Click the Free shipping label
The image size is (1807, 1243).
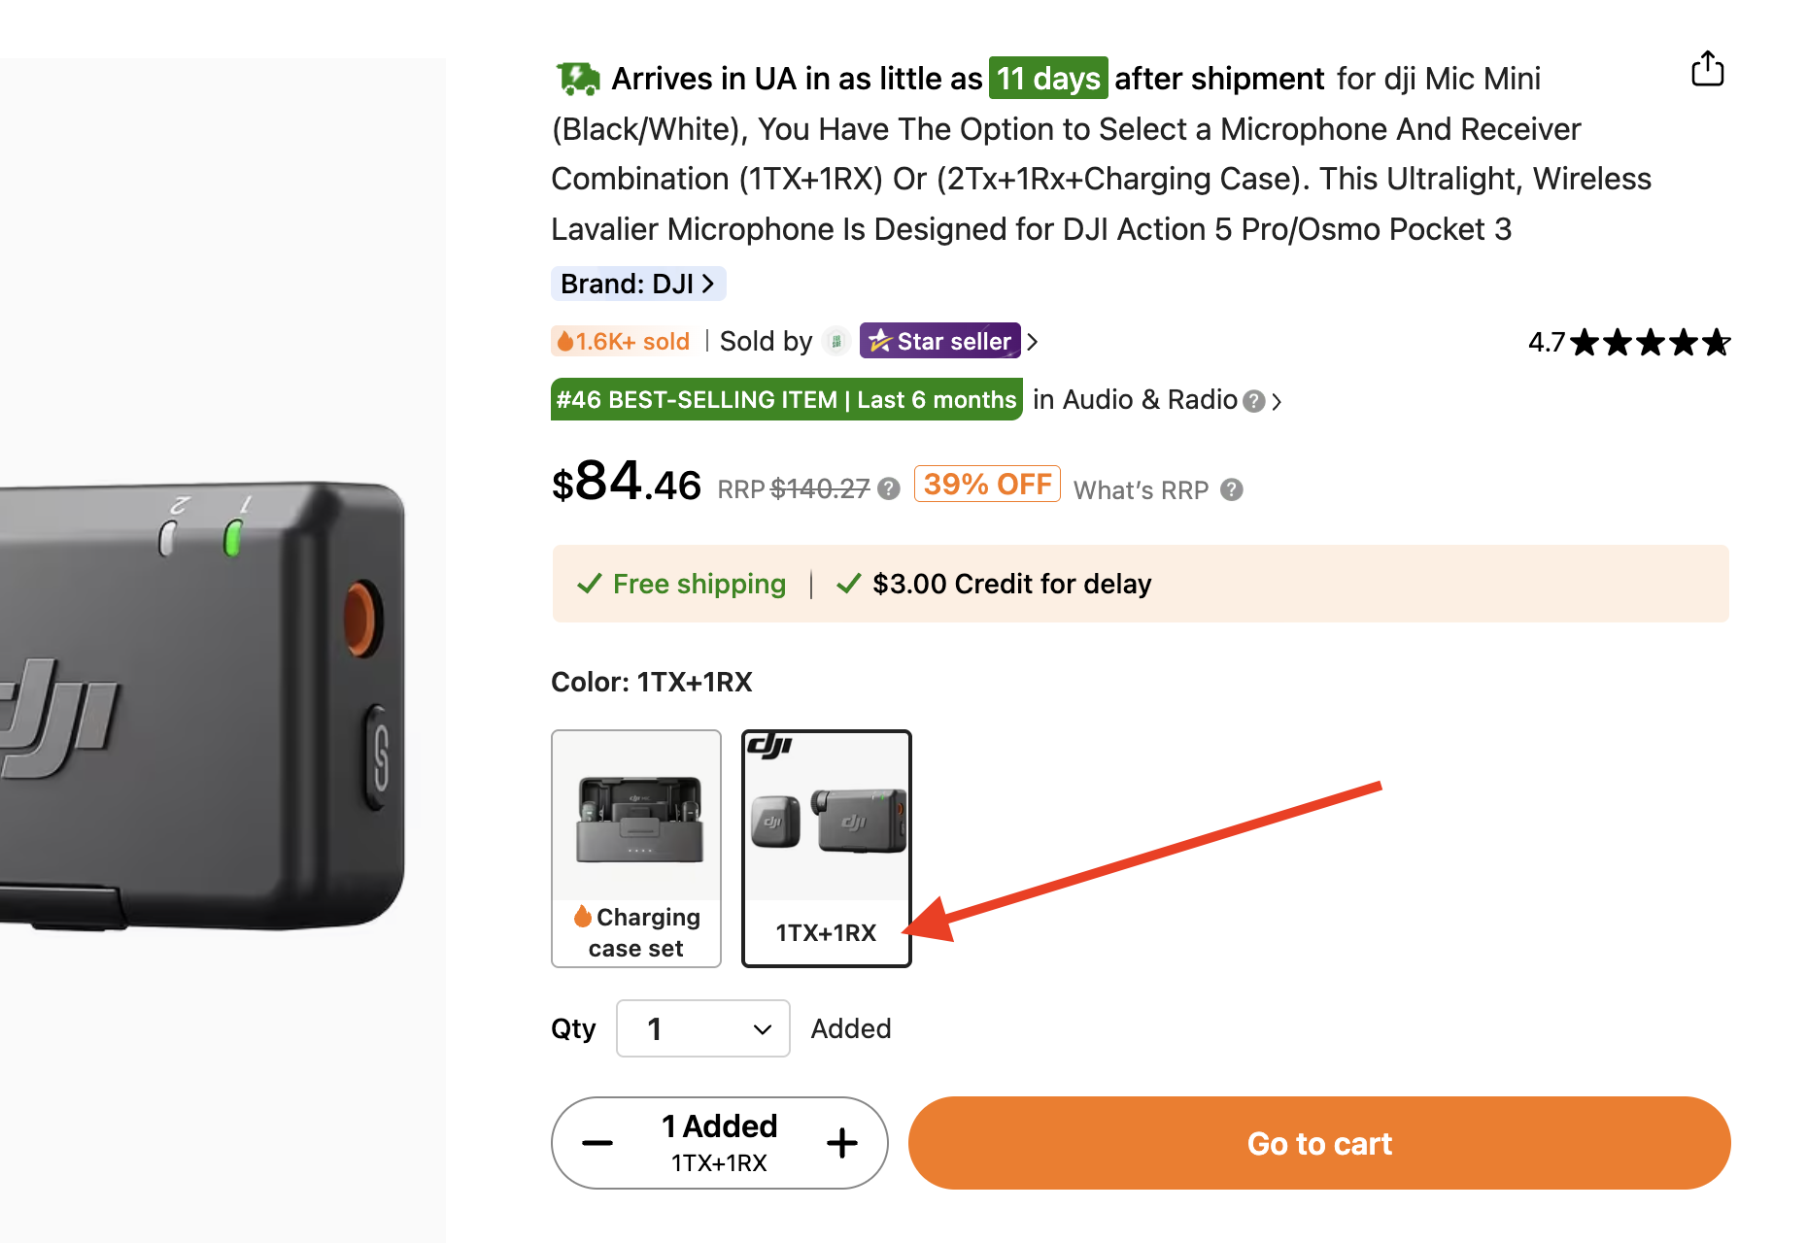699,584
